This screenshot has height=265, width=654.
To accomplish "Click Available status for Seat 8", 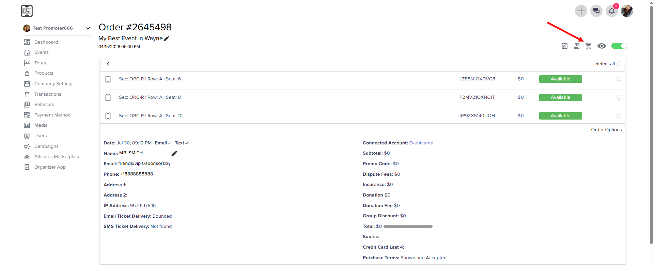I will click(x=561, y=97).
